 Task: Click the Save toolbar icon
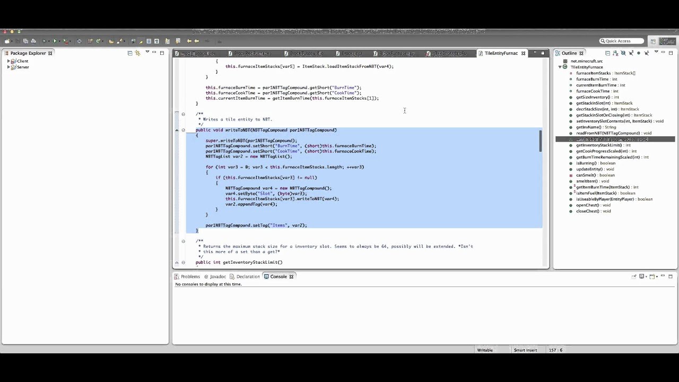pos(18,41)
